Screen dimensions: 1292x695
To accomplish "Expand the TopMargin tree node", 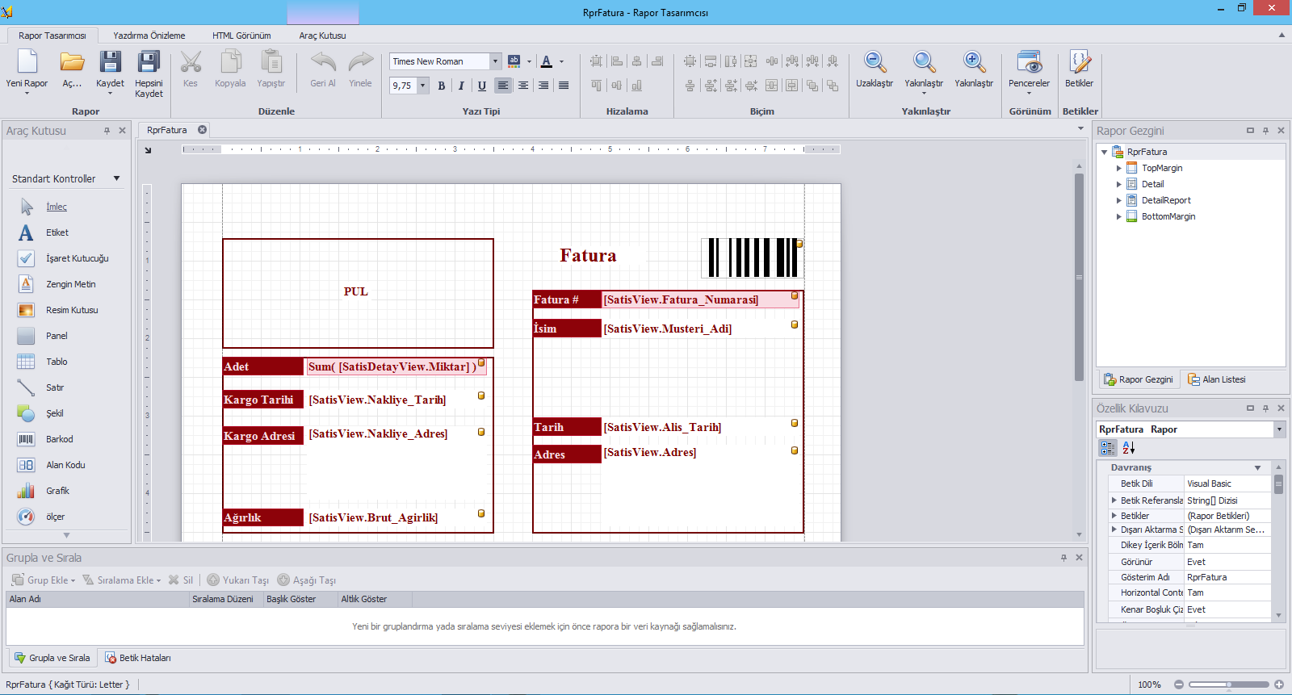I will [1119, 168].
